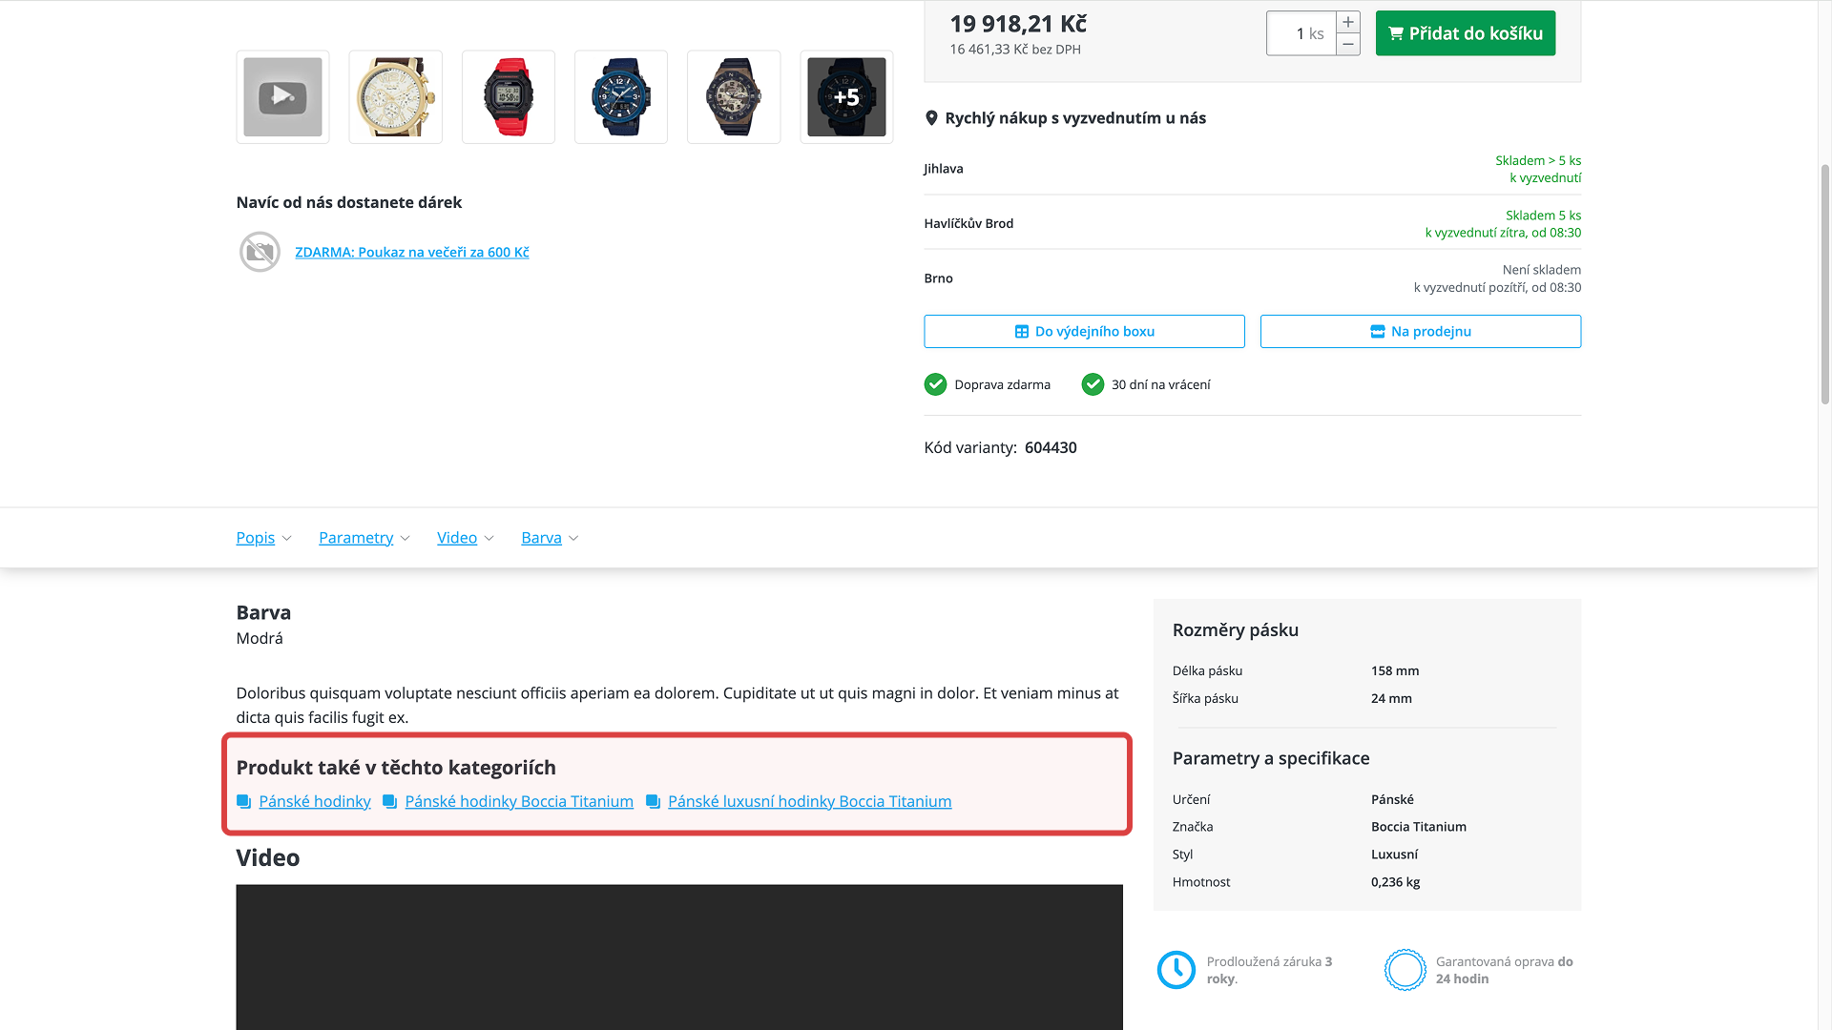Expand the Parametry anchor chevron
The image size is (1832, 1030).
(406, 539)
